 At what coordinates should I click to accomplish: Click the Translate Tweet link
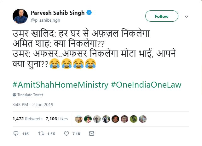pos(30,95)
